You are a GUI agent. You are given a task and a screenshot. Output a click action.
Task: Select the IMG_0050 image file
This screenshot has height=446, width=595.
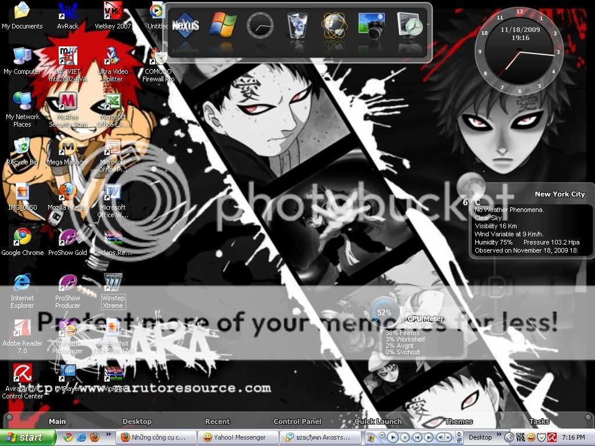click(22, 197)
